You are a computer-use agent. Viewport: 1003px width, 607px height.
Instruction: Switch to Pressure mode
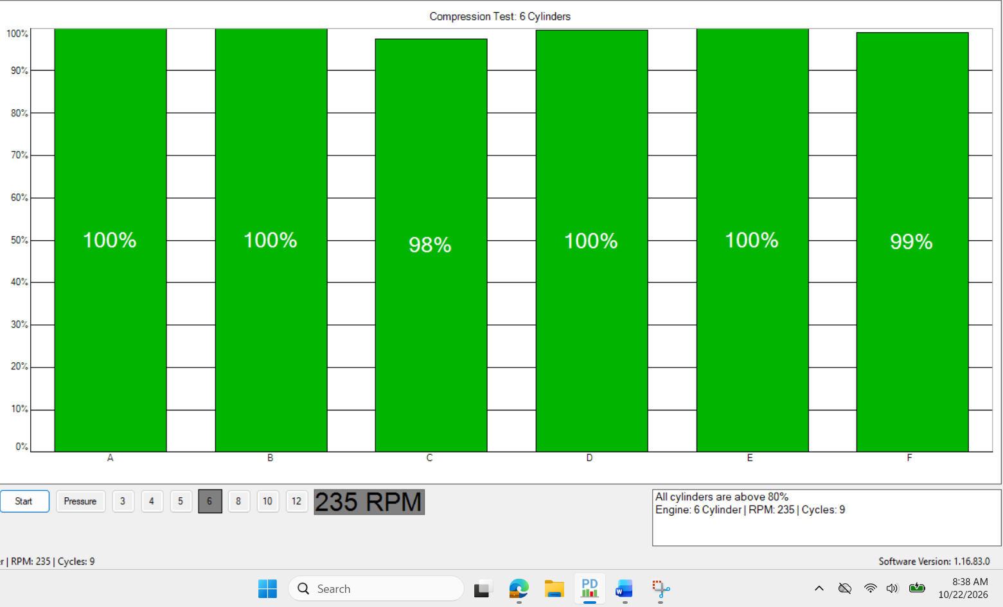(80, 501)
